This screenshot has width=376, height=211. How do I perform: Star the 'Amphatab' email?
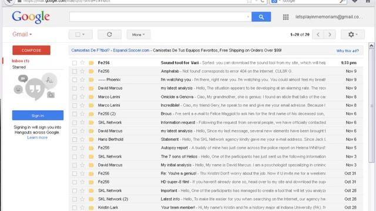(82, 71)
